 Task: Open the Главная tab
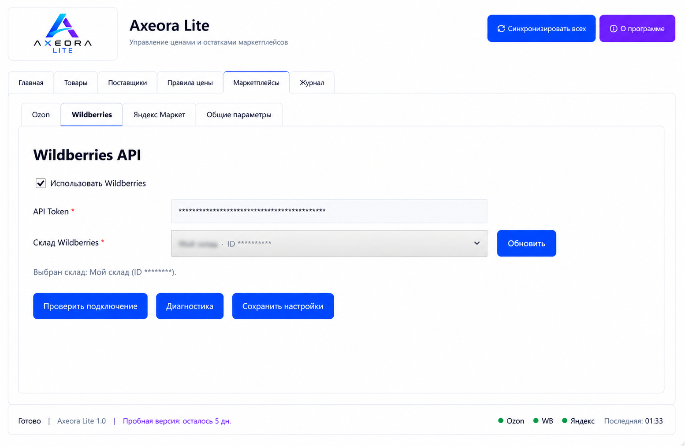click(31, 82)
